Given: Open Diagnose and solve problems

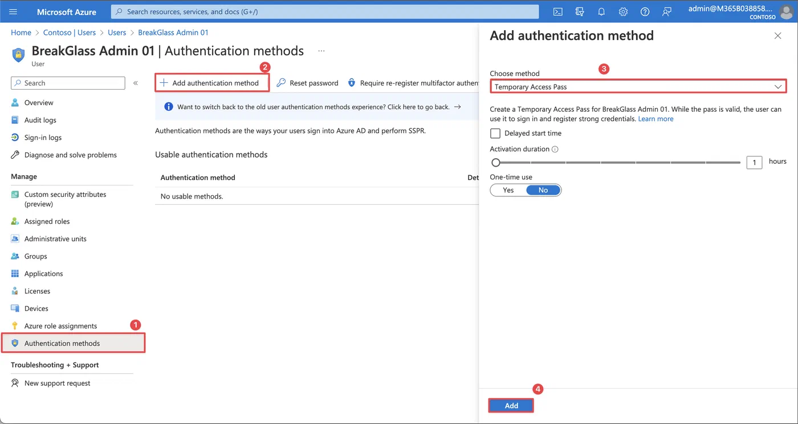Looking at the screenshot, I should pyautogui.click(x=70, y=155).
